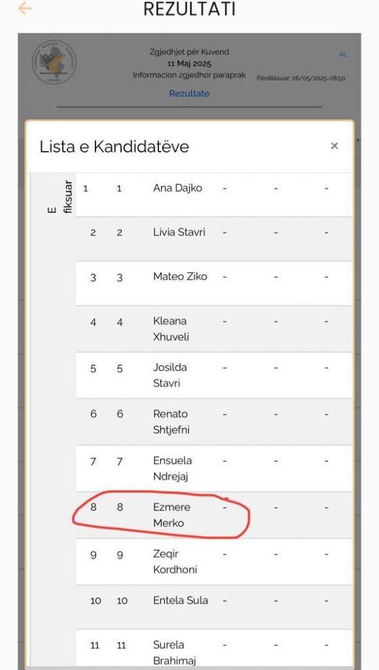Open the Rezultate link

189,94
